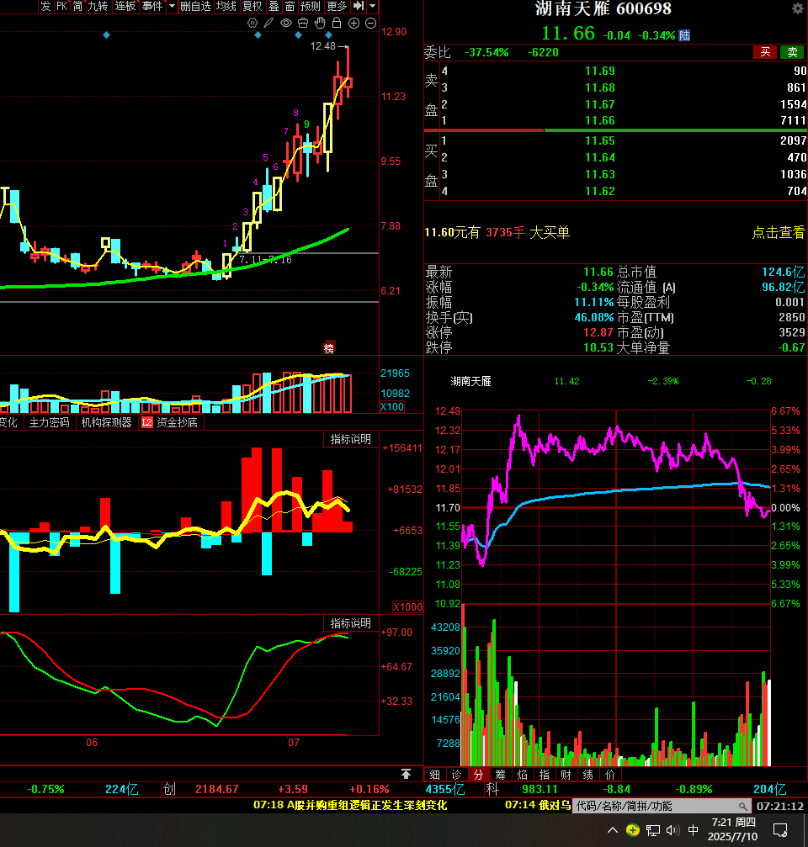Viewport: 808px width, 847px height.
Task: Open the 复权 adjustment option
Action: 252,6
